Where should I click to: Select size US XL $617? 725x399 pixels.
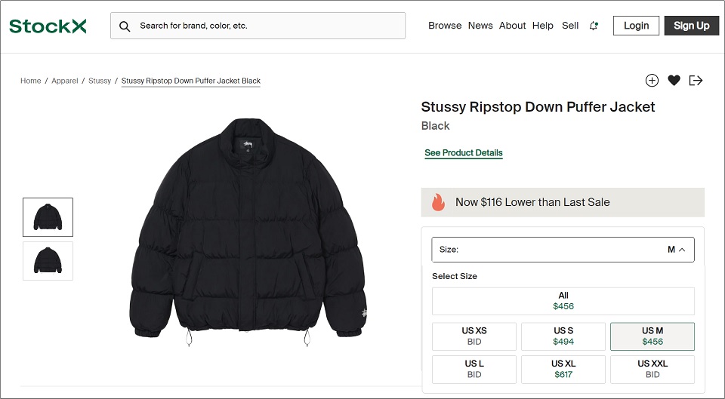click(563, 370)
